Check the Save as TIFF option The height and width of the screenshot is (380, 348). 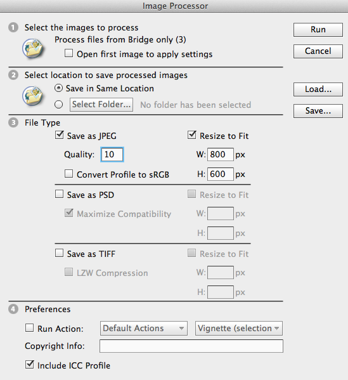click(x=60, y=253)
